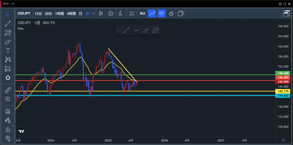
Task: Switch to the 15分 timeframe
Action: [38, 13]
